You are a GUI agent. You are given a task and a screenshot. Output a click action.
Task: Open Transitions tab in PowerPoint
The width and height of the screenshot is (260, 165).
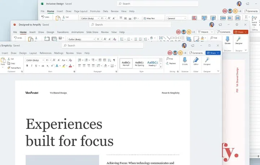pyautogui.click(x=63, y=32)
